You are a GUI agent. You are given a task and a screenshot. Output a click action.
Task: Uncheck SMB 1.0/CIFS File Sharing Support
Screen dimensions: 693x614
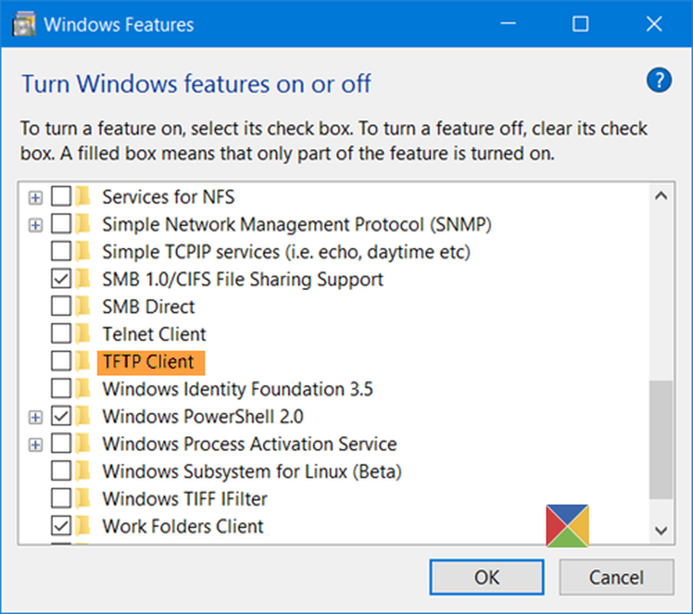click(x=62, y=279)
